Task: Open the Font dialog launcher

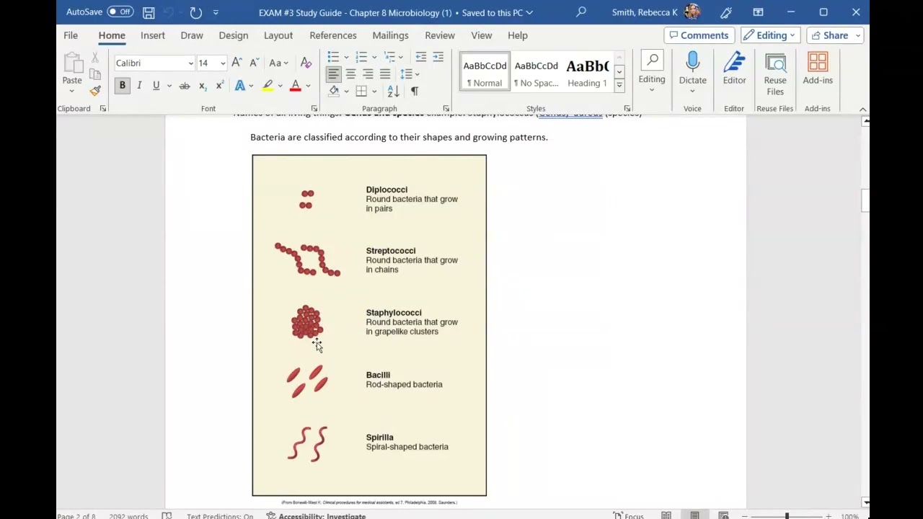Action: (x=316, y=109)
